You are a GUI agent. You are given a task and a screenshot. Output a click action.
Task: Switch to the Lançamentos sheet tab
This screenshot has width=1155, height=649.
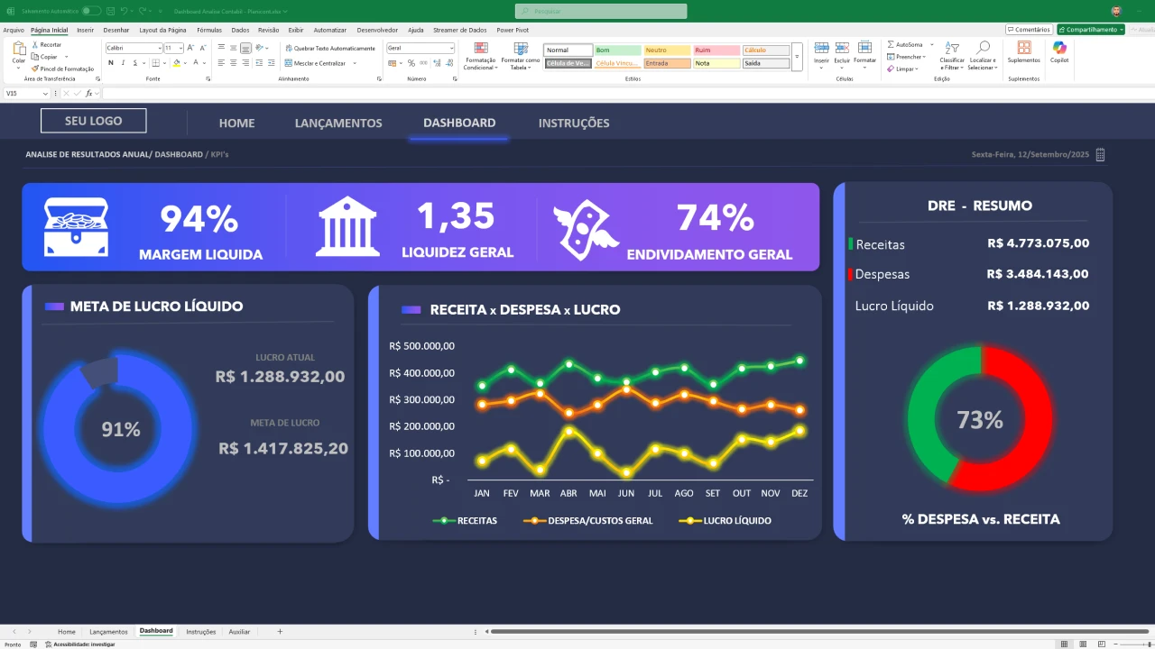point(108,632)
